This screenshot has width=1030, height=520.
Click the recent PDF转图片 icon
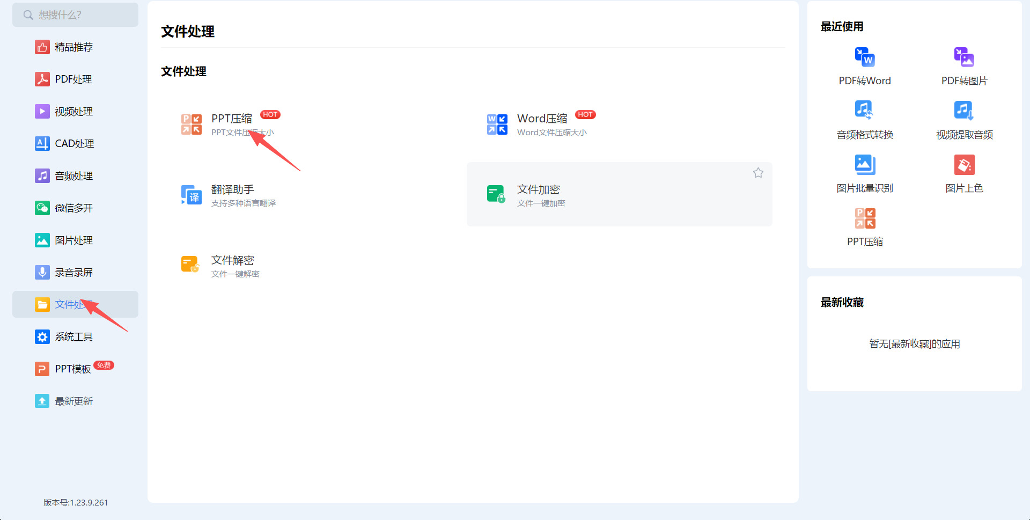click(x=964, y=57)
